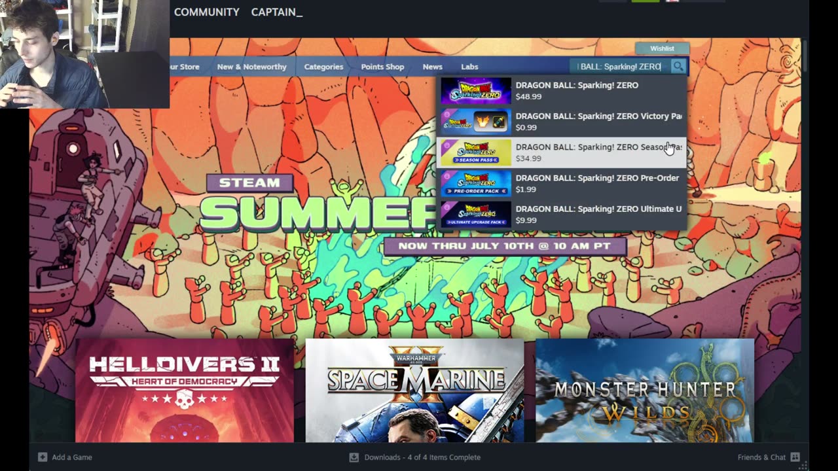Click the Downloads tray icon
This screenshot has height=471, width=838.
tap(354, 457)
